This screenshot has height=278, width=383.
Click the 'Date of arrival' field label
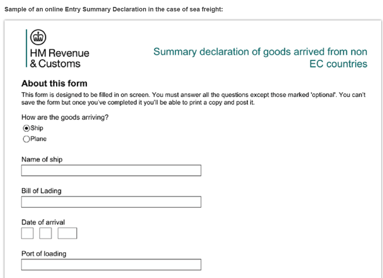(43, 222)
